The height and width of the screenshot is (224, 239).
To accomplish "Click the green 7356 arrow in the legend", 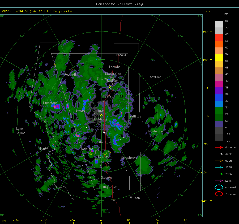I will [x=219, y=174].
